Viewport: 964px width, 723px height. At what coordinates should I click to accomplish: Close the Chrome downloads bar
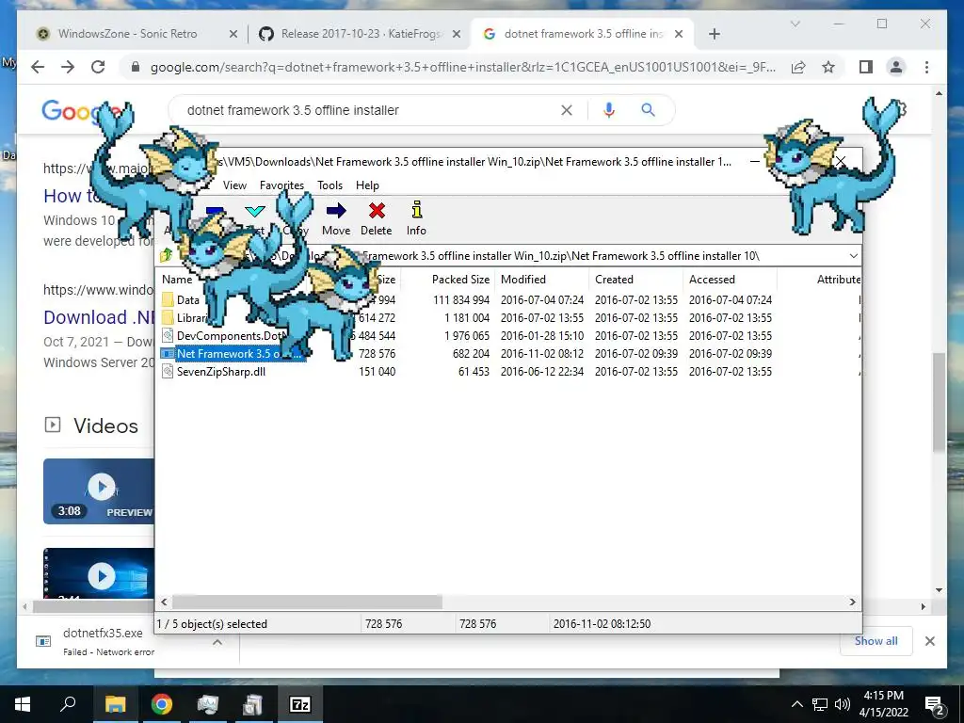click(929, 641)
